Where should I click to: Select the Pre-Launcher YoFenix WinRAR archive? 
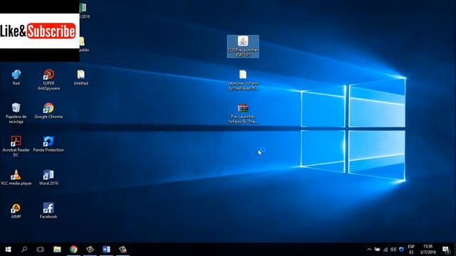pos(243,113)
